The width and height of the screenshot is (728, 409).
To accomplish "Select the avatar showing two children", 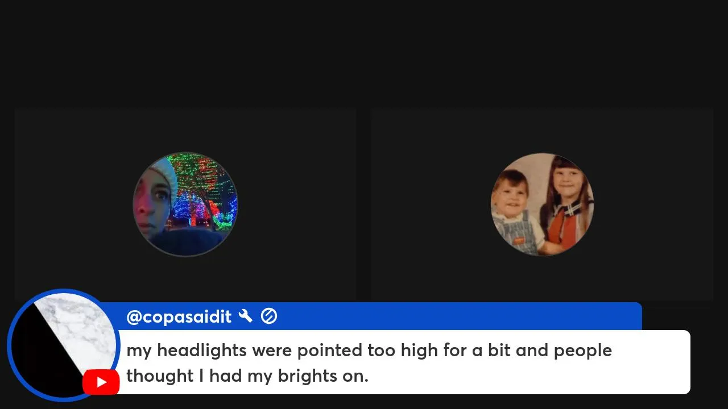I will tap(542, 204).
